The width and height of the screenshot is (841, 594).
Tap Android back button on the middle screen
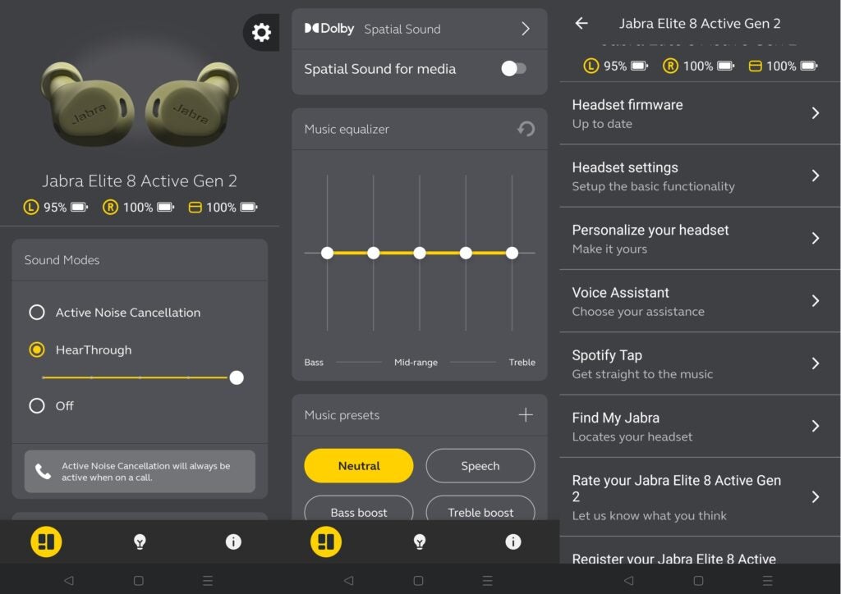(348, 580)
